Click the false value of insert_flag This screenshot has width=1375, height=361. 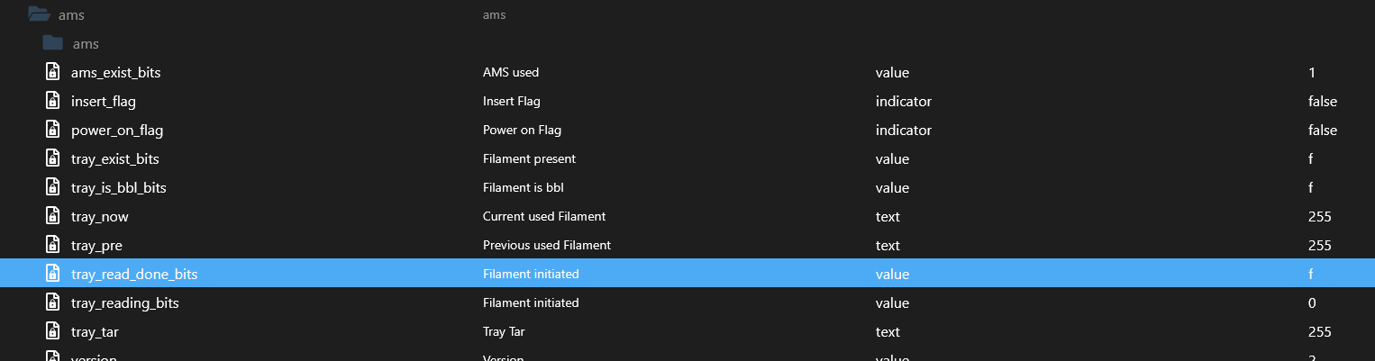pyautogui.click(x=1322, y=101)
